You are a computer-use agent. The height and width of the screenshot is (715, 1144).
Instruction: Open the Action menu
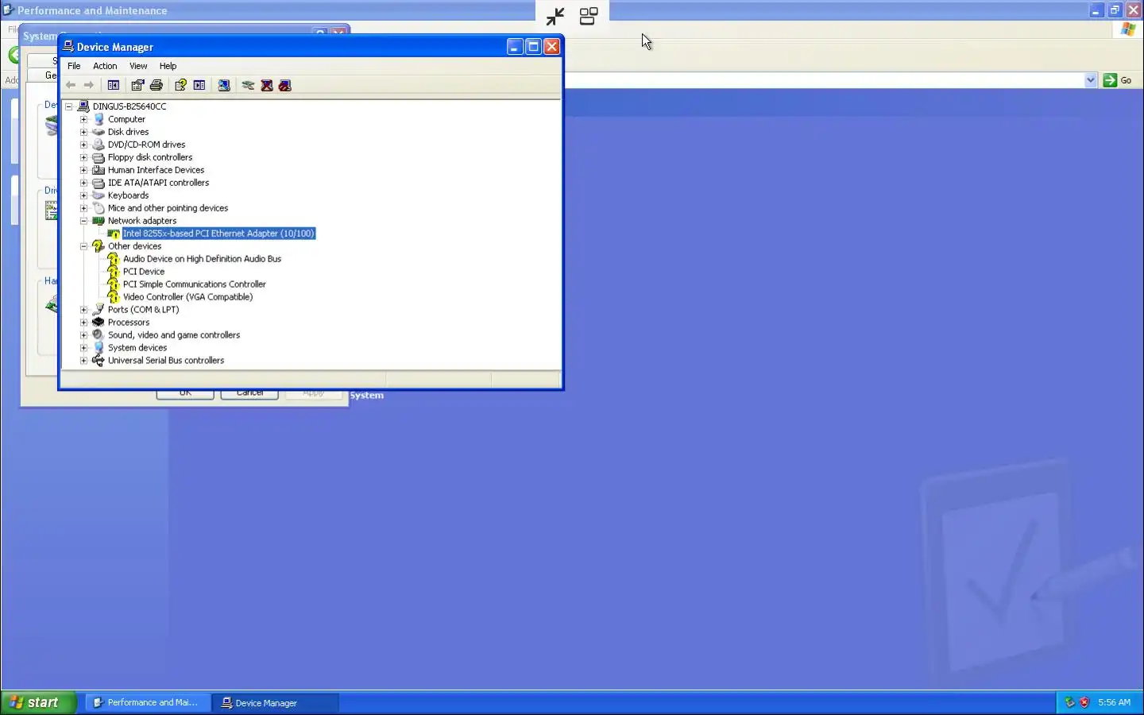105,66
